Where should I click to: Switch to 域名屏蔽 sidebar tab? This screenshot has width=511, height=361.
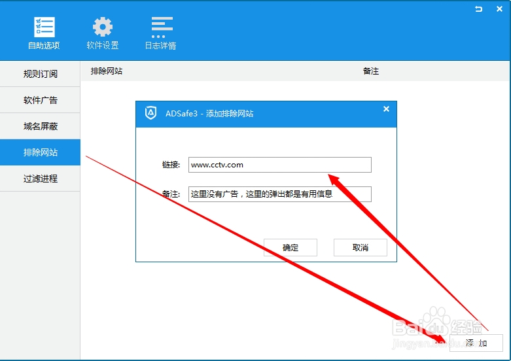coord(40,126)
